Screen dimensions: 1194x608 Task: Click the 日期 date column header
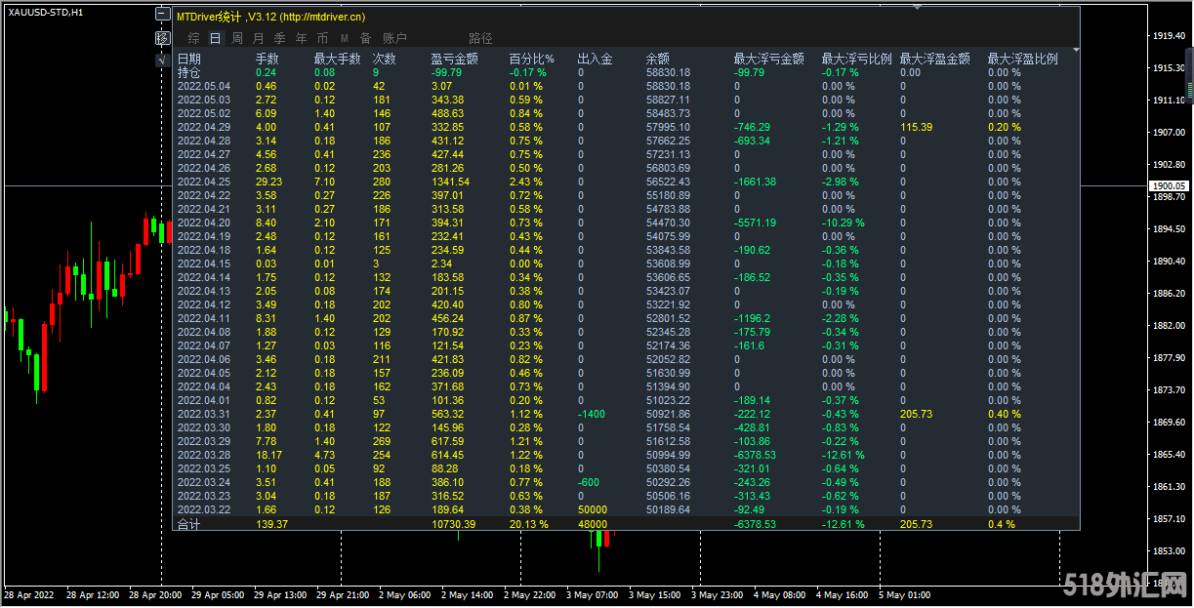point(189,59)
